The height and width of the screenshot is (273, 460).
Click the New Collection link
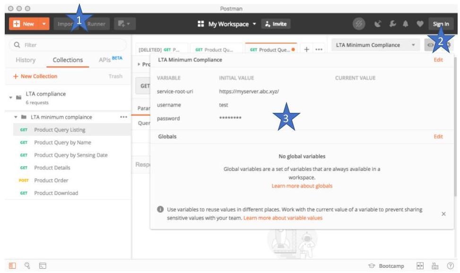click(x=35, y=76)
